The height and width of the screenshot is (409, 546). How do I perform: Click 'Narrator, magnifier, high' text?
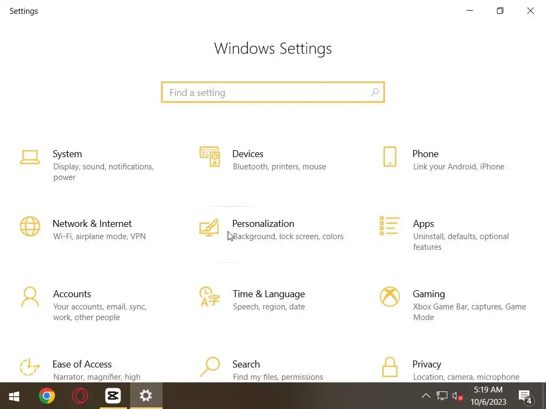tap(97, 377)
